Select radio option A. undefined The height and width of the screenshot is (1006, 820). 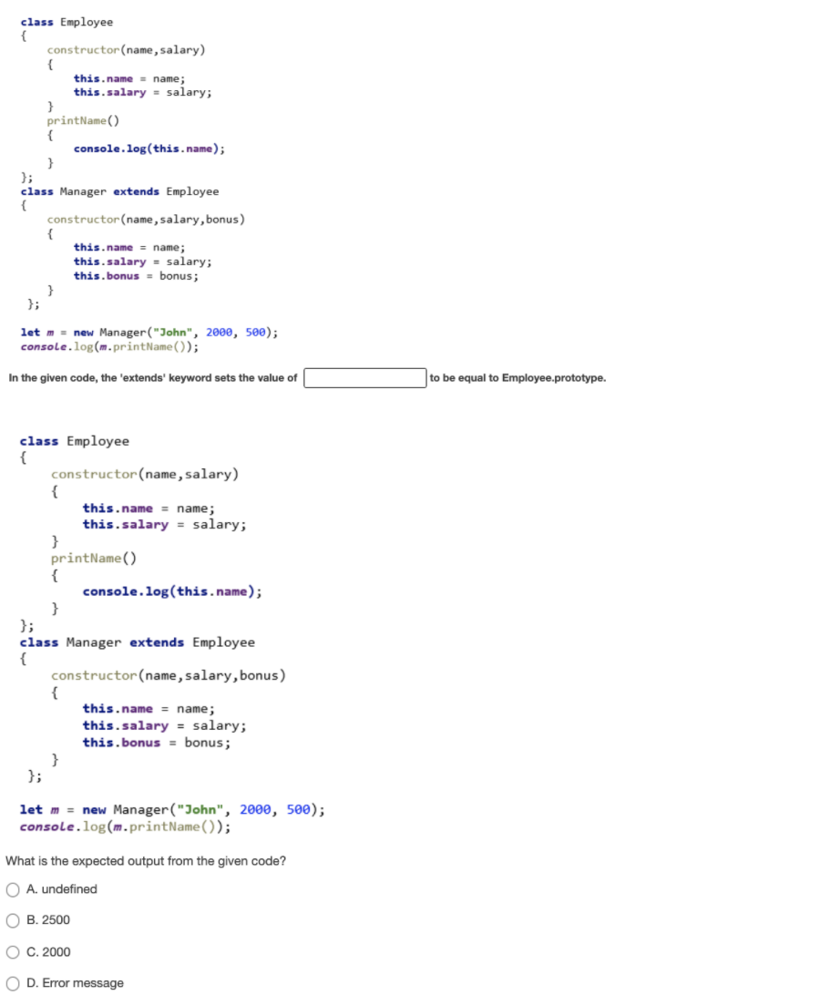tap(13, 890)
